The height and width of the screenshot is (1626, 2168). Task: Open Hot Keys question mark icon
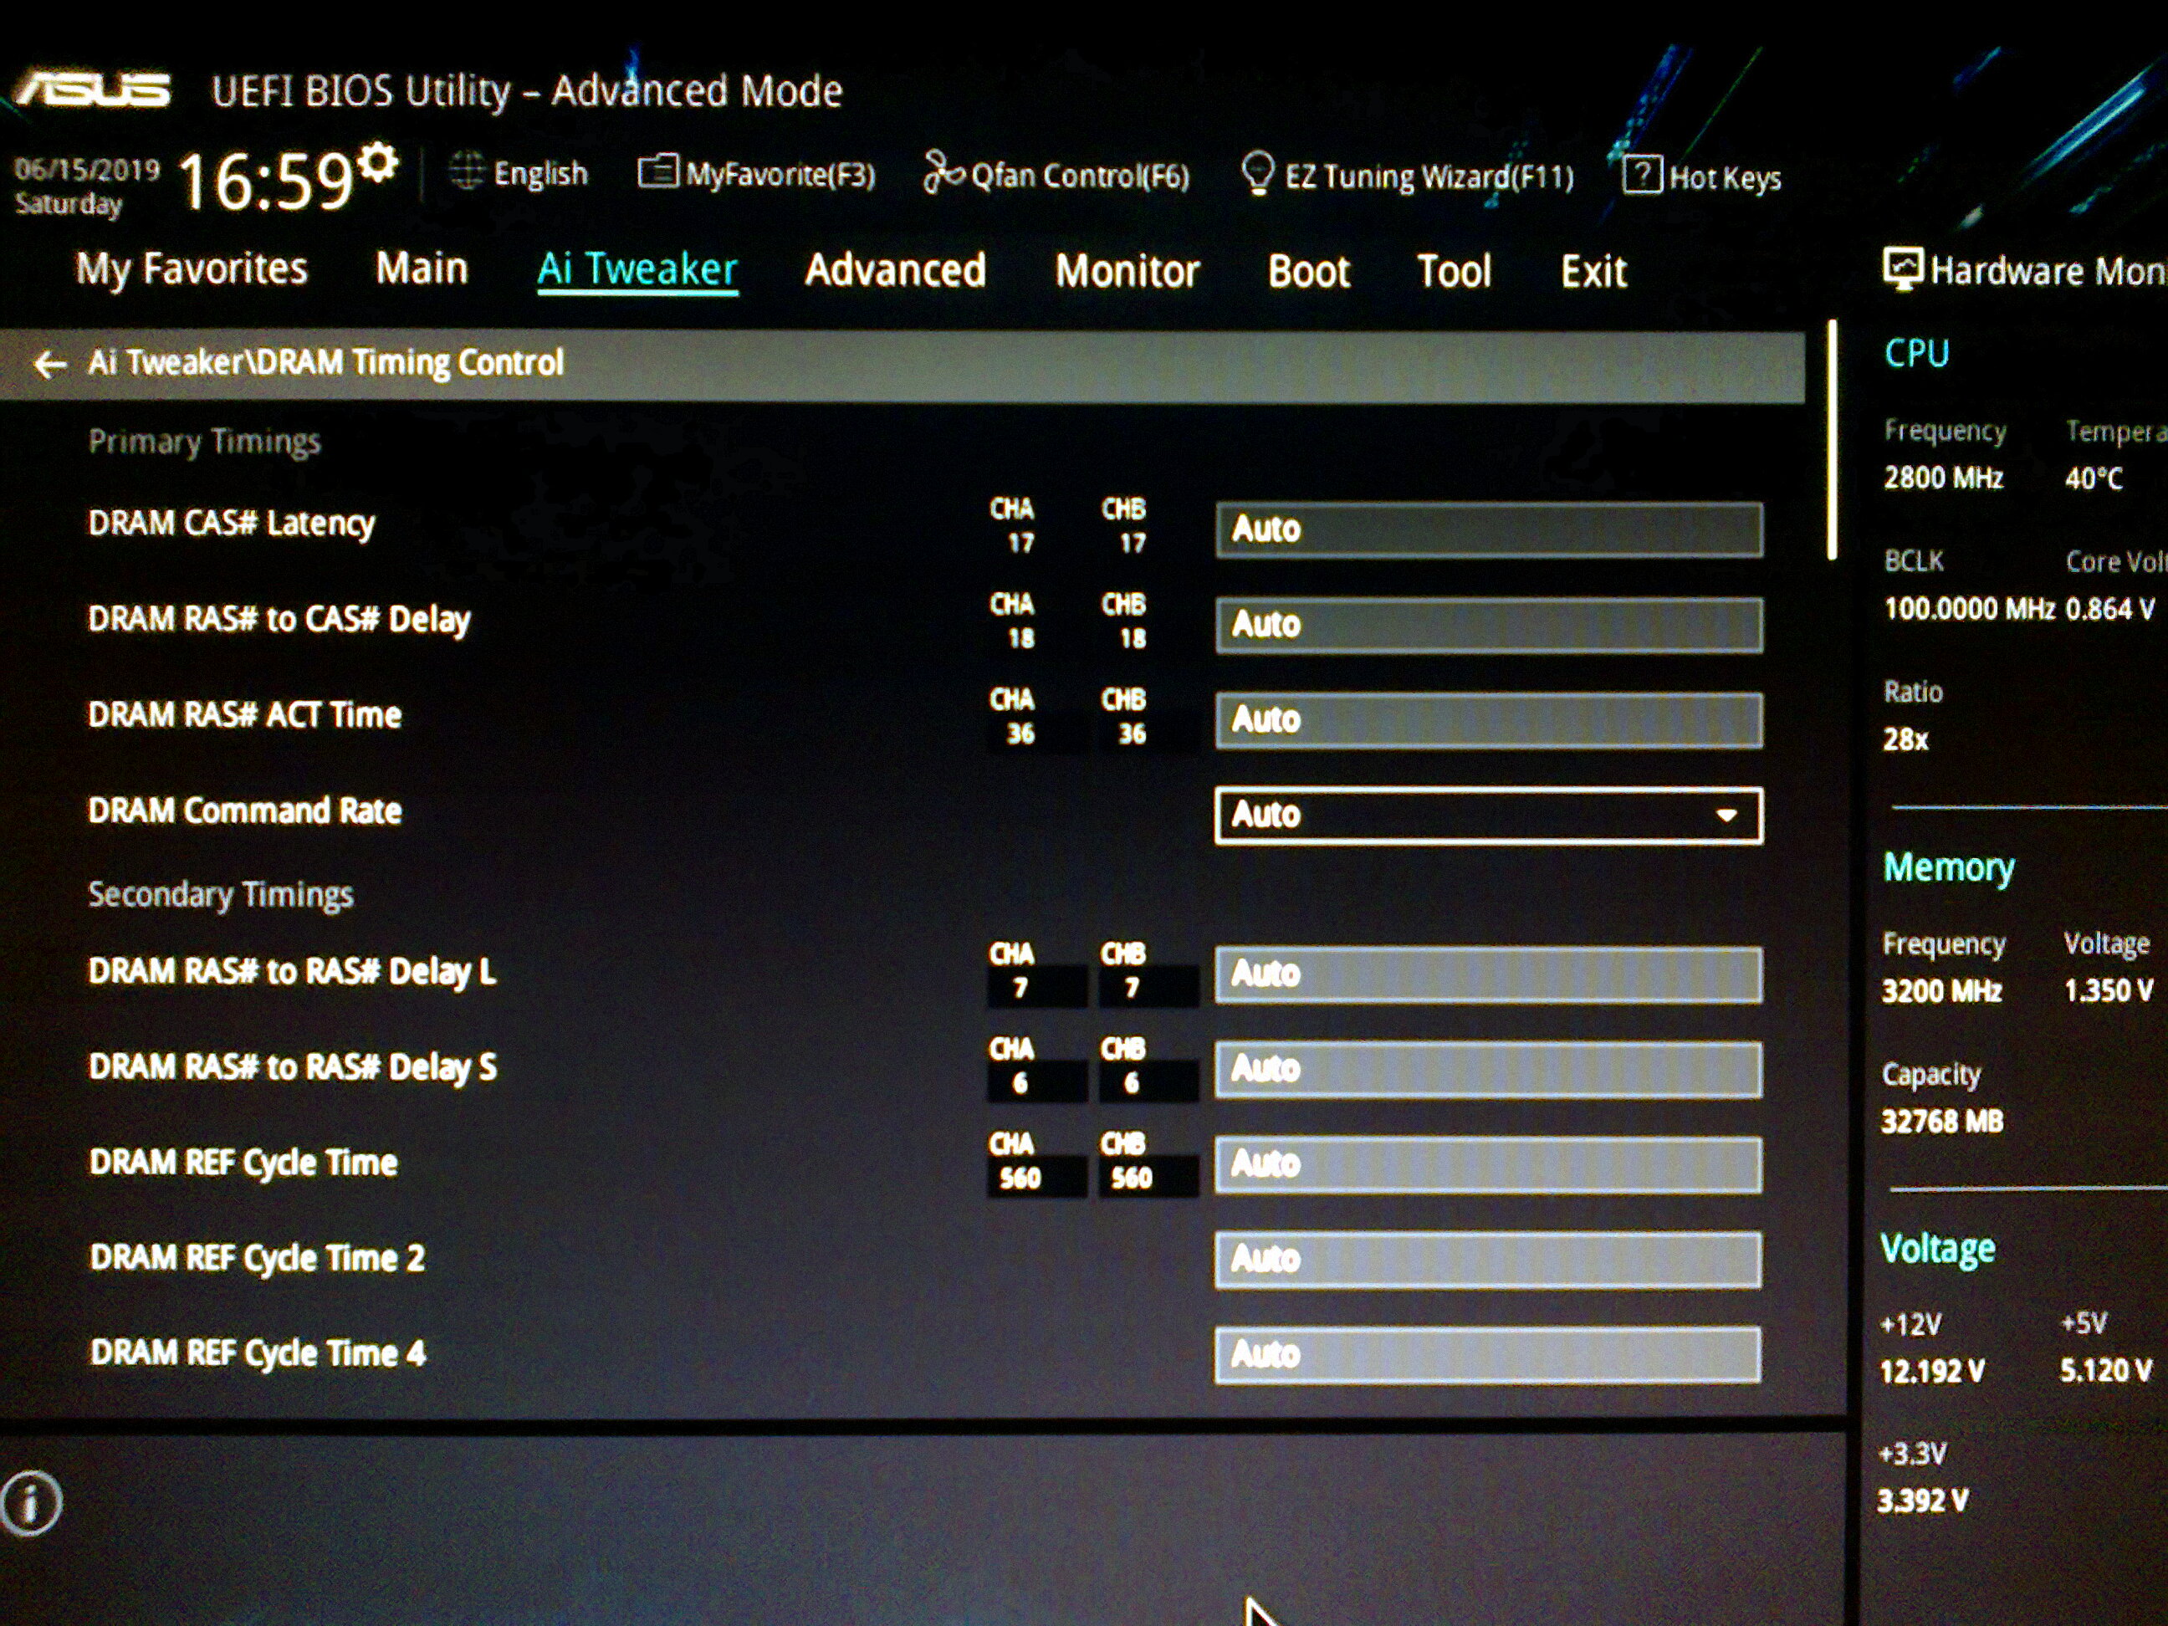tap(1641, 175)
